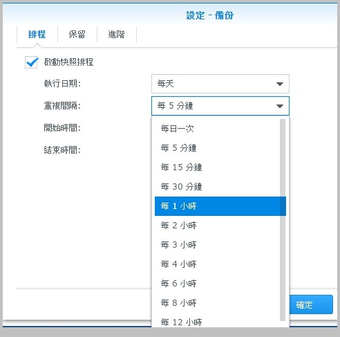Collapse the 重複間隔 dropdown showing 每 5 分鐘
Image resolution: width=340 pixels, height=337 pixels.
(x=220, y=106)
